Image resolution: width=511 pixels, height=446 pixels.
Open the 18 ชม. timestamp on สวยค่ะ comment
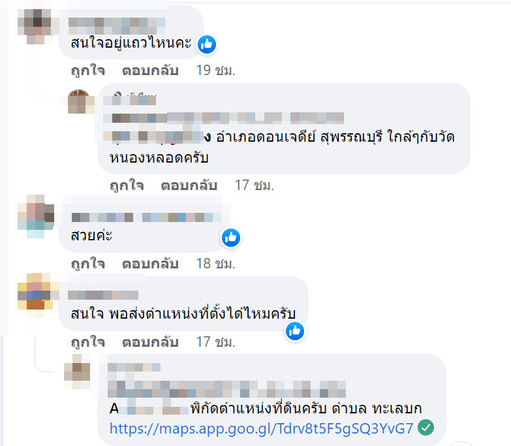point(215,264)
